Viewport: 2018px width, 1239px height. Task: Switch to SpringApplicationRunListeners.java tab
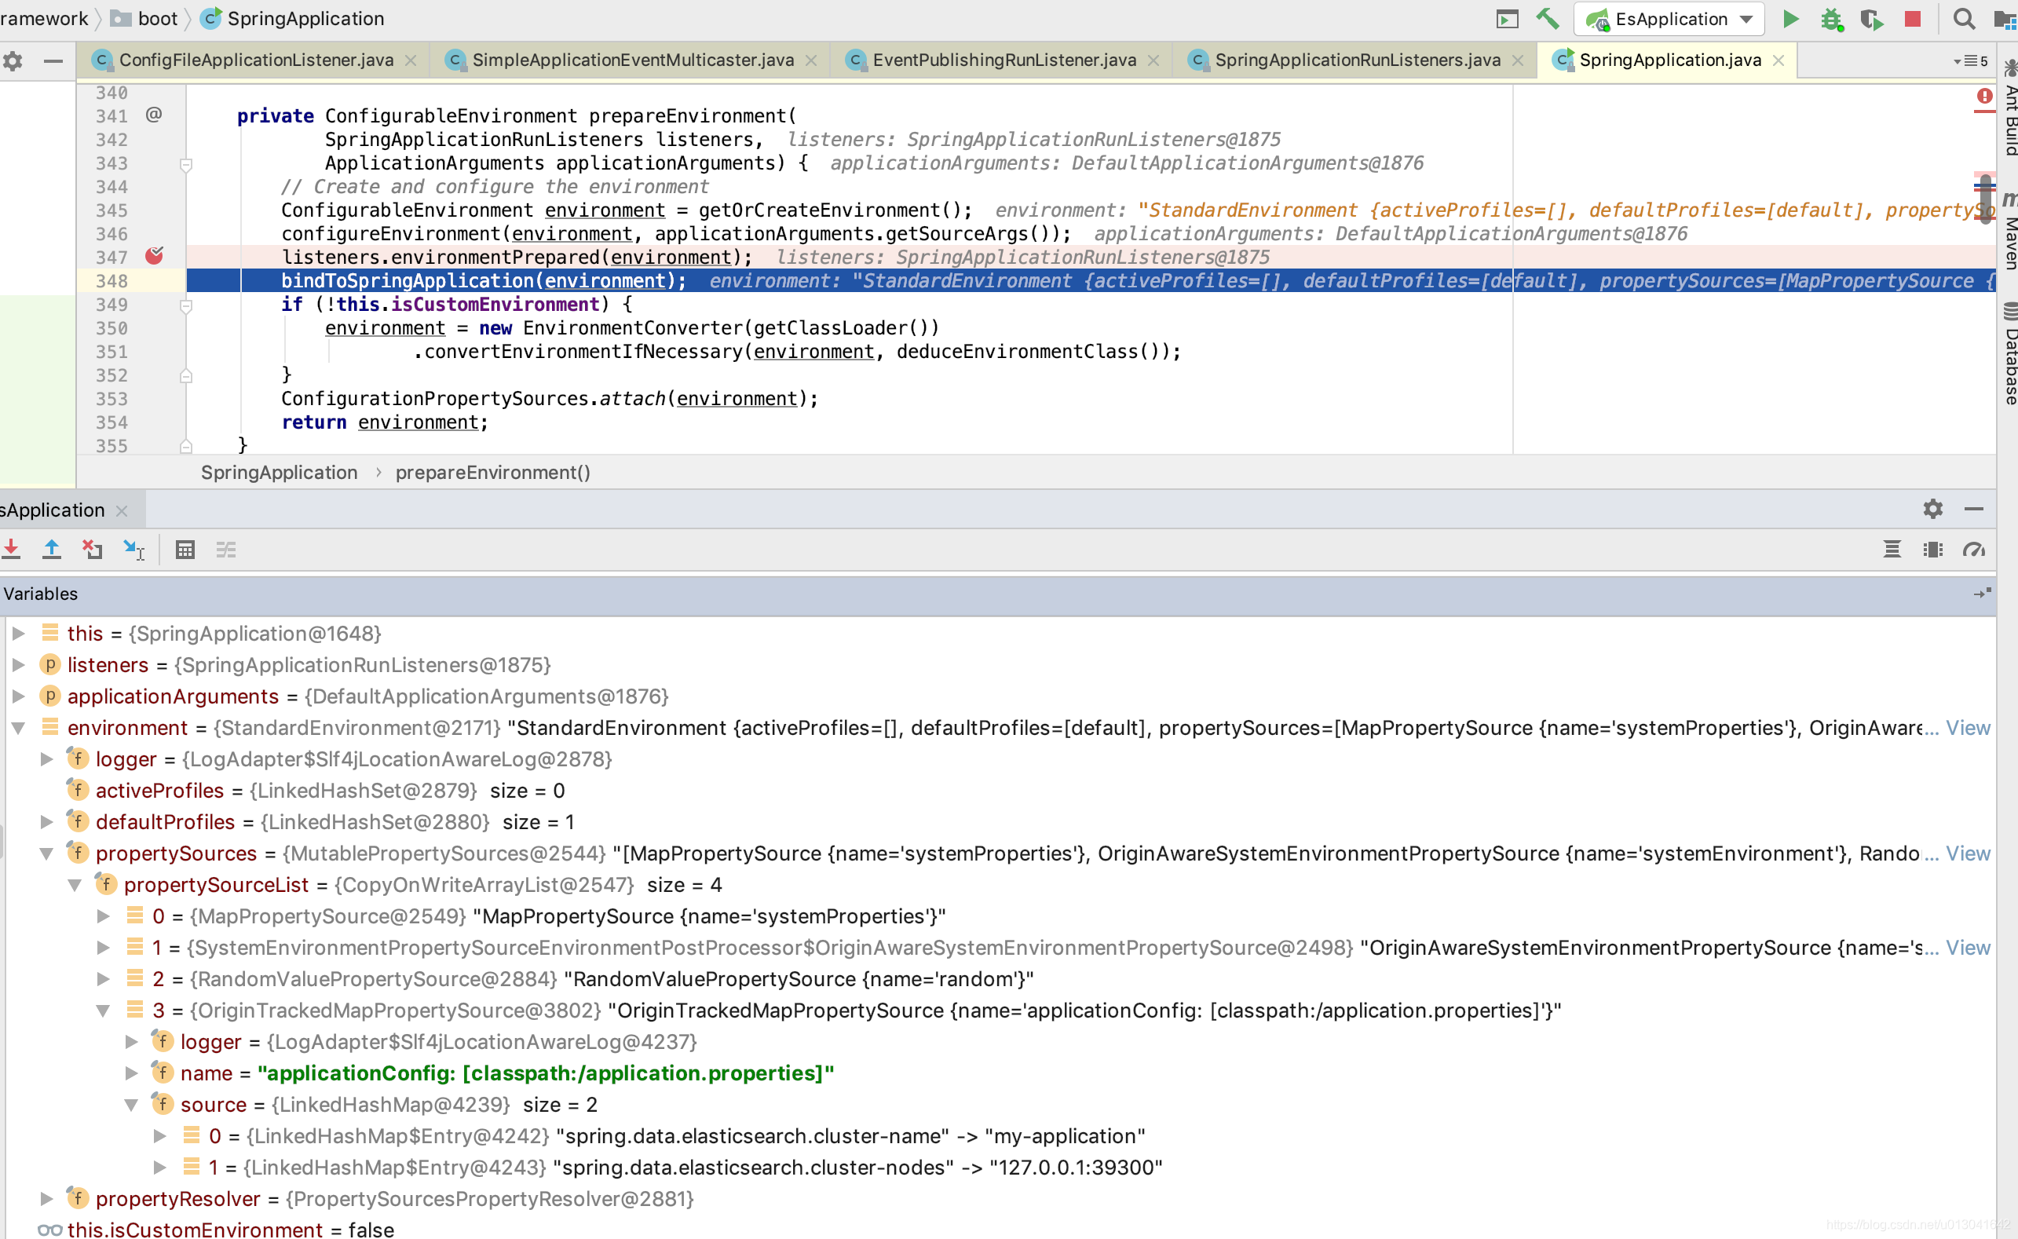pos(1358,60)
